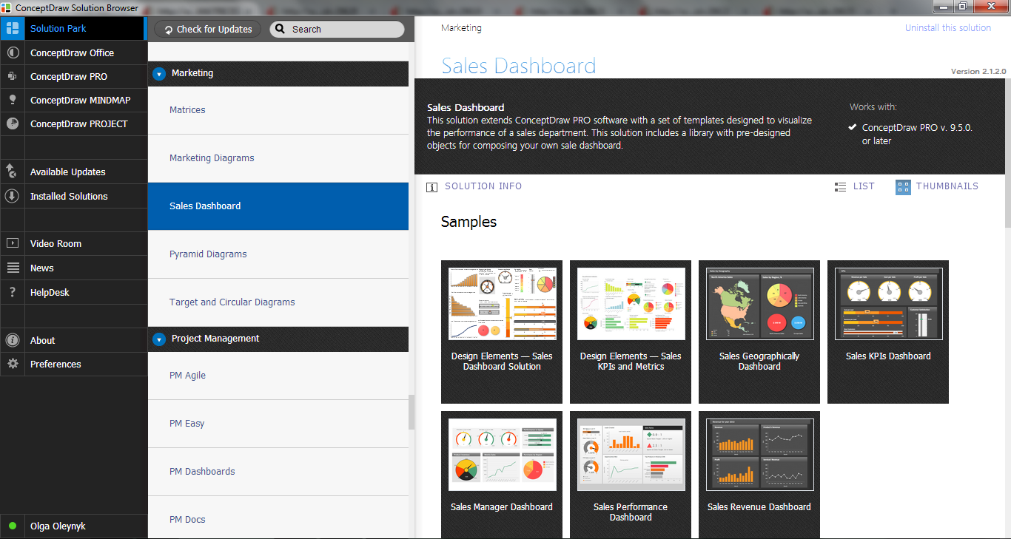Open ConceptDraw Office section
This screenshot has width=1011, height=539.
[73, 53]
